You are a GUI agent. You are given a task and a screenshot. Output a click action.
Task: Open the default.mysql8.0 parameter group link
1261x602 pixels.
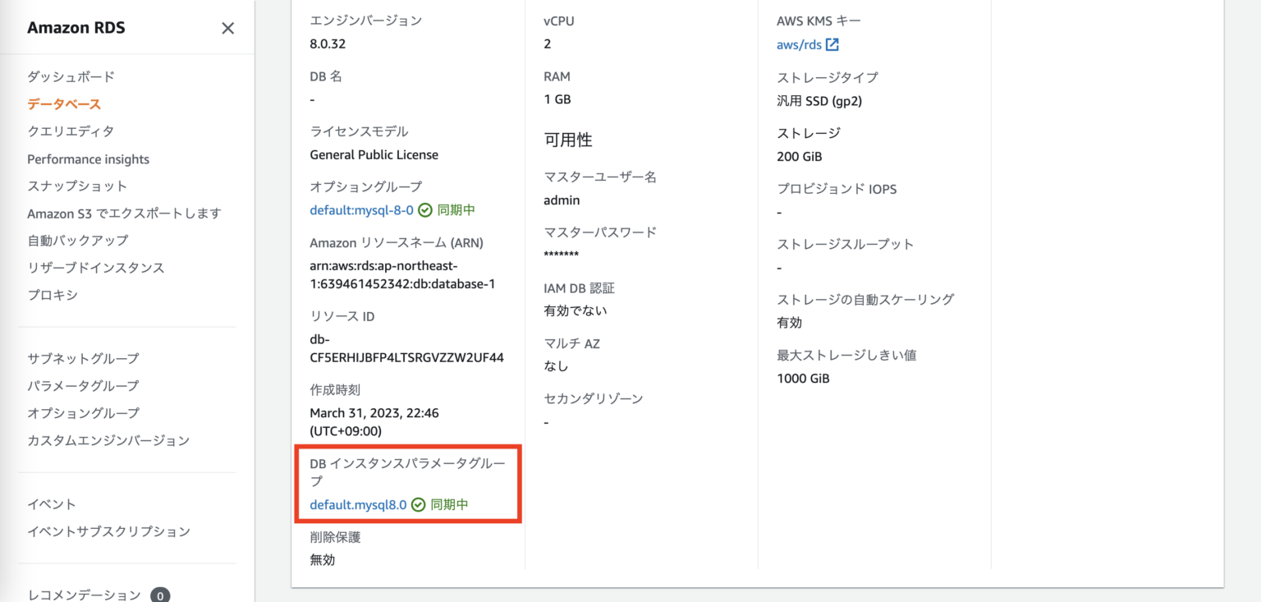click(x=356, y=504)
